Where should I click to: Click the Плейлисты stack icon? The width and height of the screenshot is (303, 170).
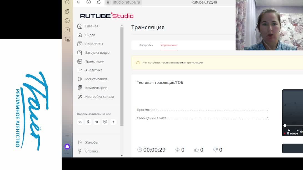[x=80, y=44]
